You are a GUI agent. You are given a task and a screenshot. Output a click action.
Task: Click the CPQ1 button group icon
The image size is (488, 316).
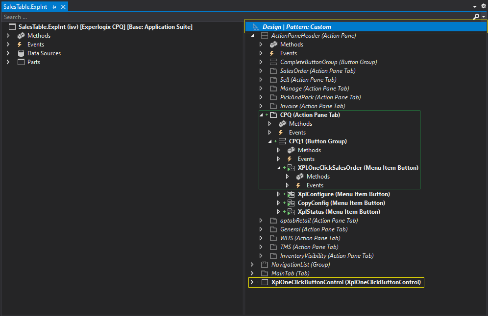[x=282, y=141]
